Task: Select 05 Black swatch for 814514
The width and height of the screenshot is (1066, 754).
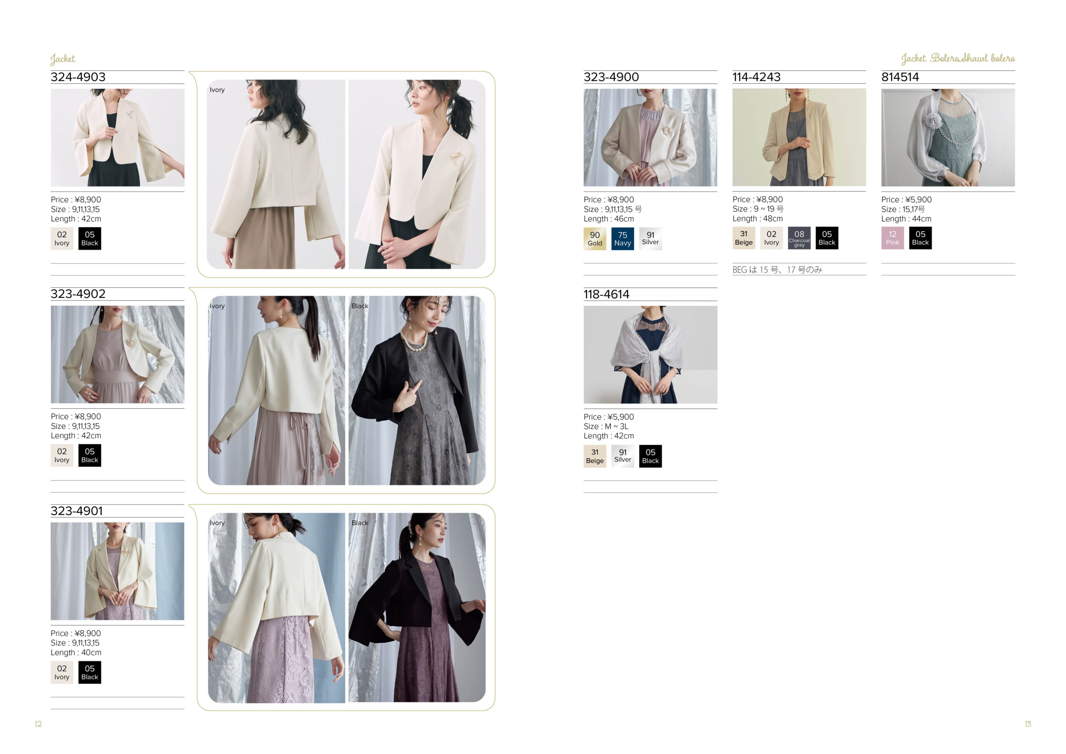Action: (x=920, y=238)
